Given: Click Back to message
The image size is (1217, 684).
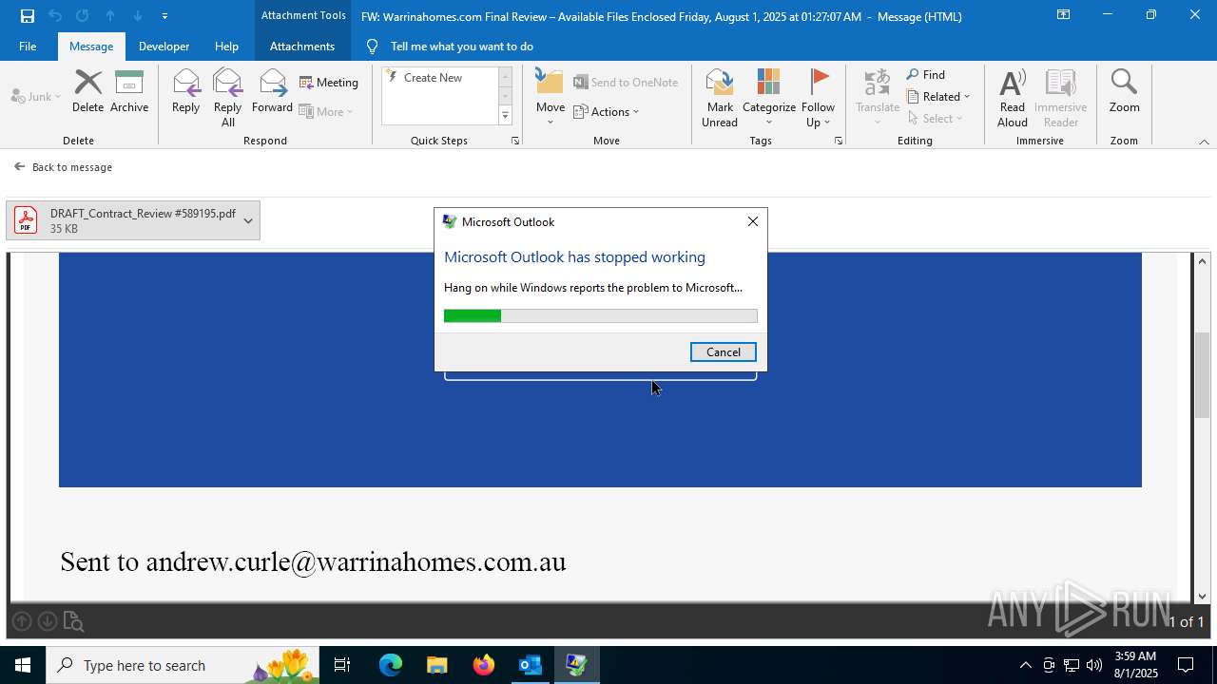Looking at the screenshot, I should click(x=63, y=167).
